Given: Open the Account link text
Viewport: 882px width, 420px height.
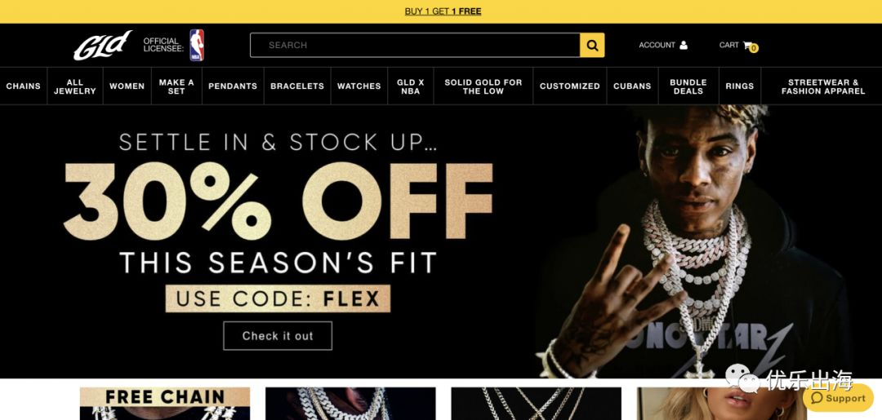Looking at the screenshot, I should [x=657, y=45].
